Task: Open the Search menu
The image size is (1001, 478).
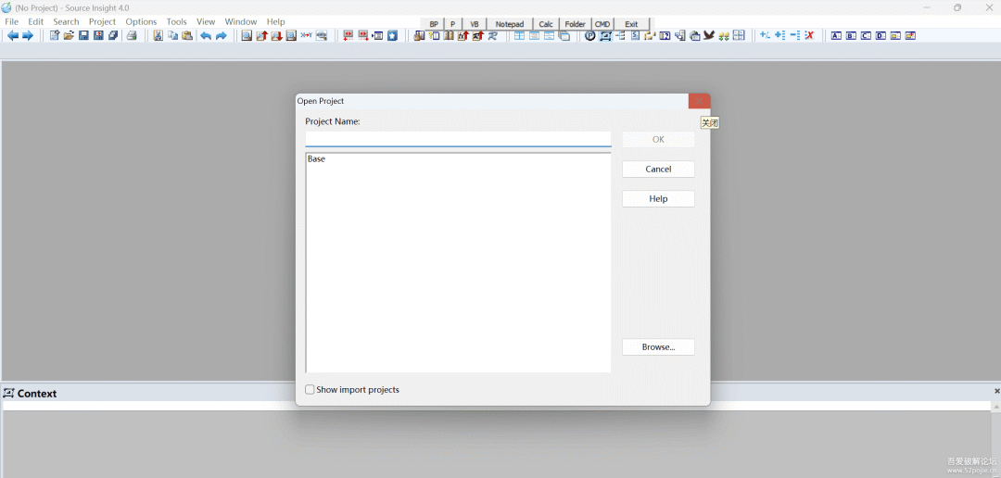Action: coord(66,21)
